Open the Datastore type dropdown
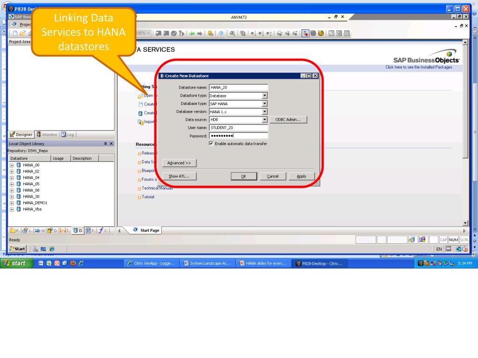Image resolution: width=478 pixels, height=358 pixels. (265, 96)
